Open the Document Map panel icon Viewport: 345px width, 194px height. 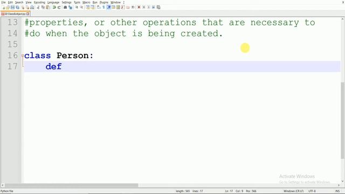(118, 7)
